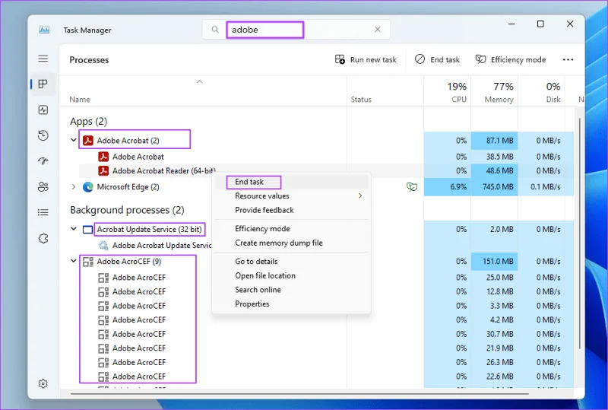The height and width of the screenshot is (410, 608).
Task: Choose End task in context menu
Action: point(291,182)
